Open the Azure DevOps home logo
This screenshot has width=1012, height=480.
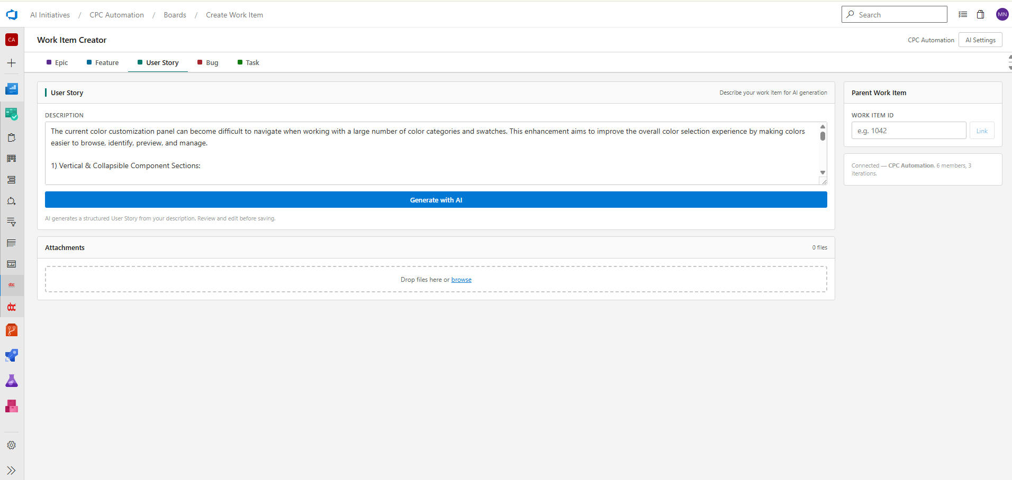coord(12,15)
